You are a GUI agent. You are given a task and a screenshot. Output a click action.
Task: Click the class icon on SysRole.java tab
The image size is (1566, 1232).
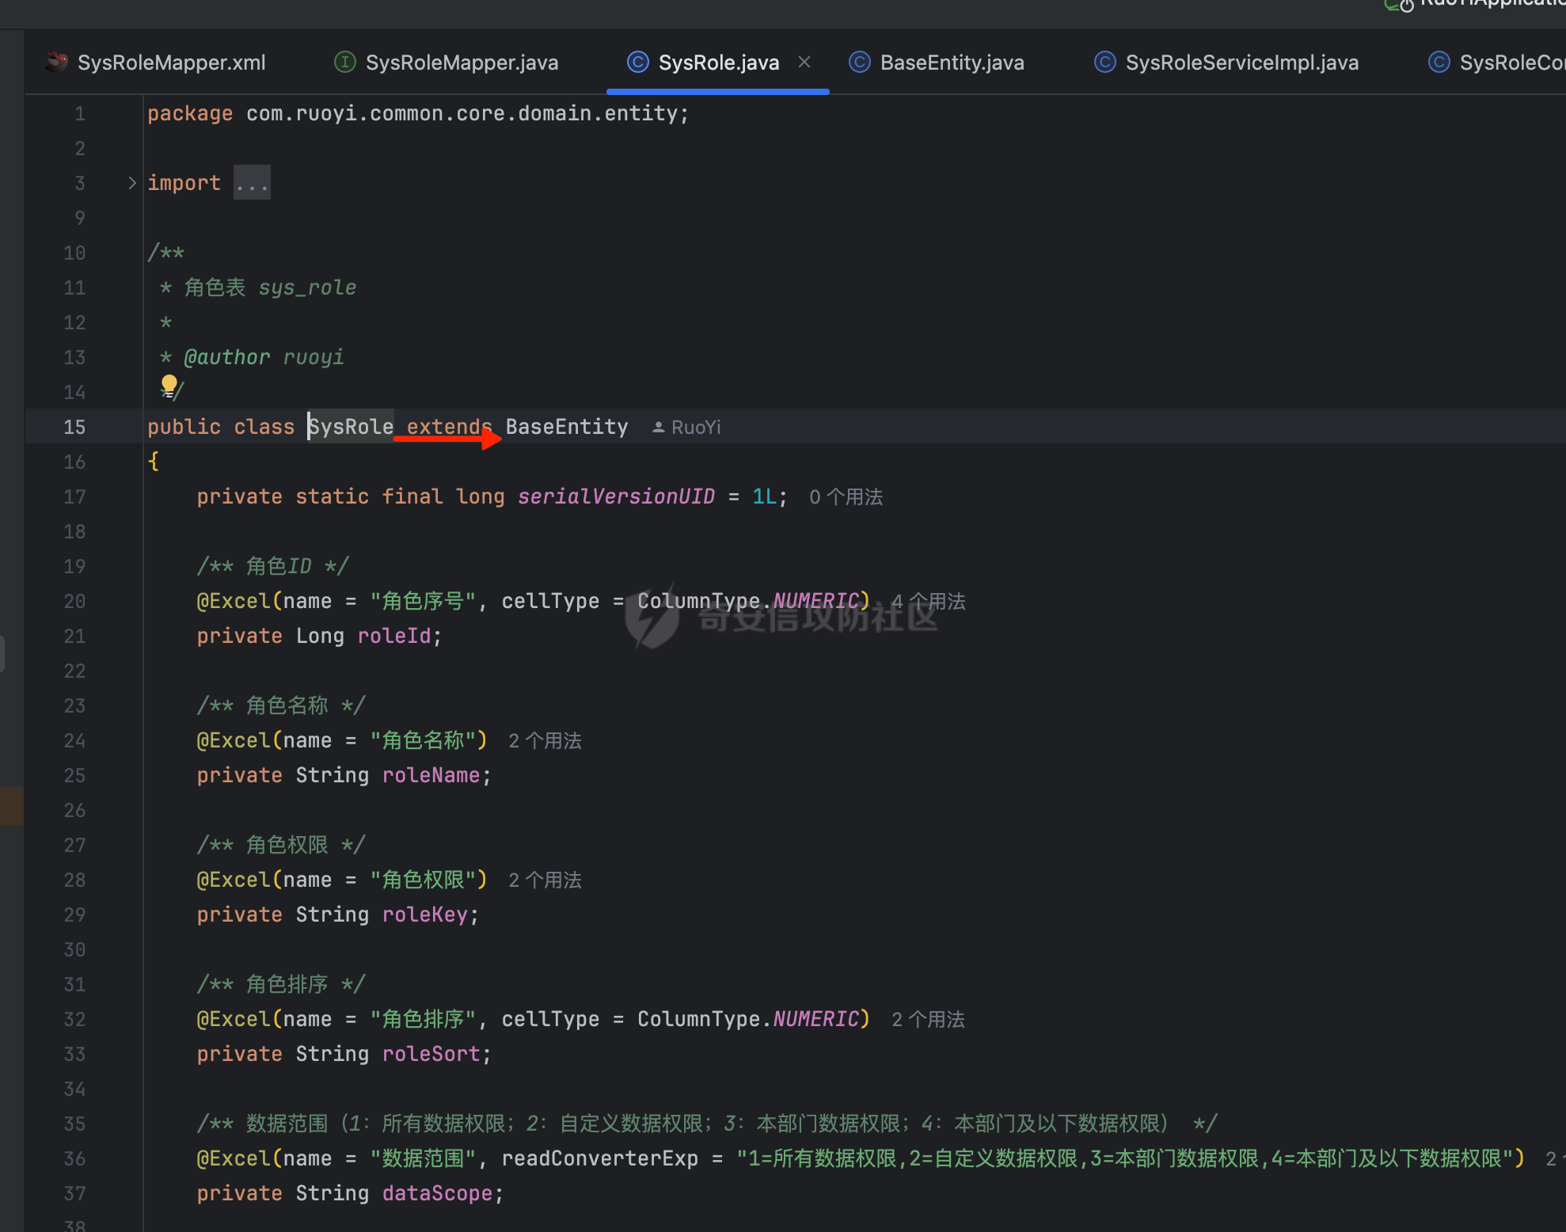638,62
